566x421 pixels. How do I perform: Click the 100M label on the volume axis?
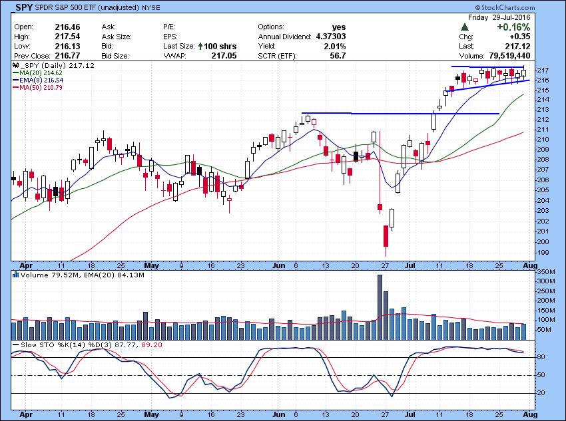(546, 320)
